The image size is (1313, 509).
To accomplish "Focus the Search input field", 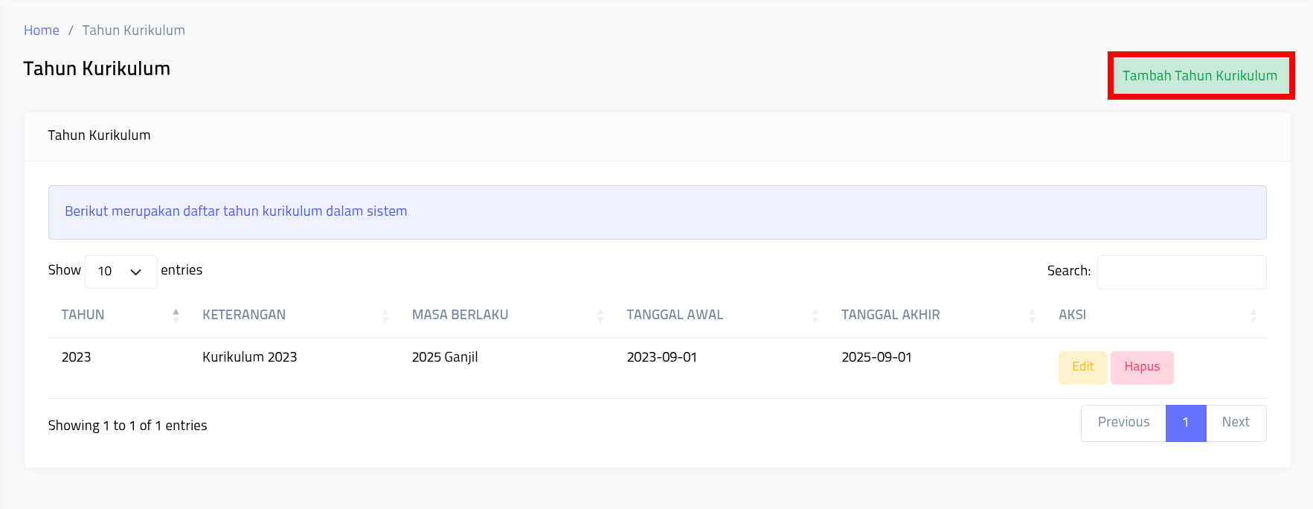I will click(1181, 272).
